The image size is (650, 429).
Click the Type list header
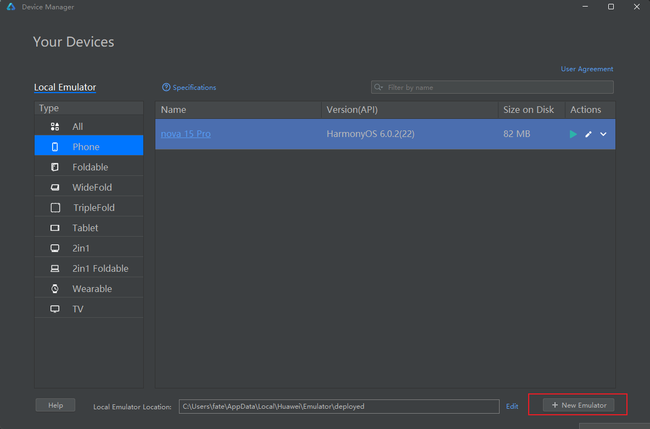point(89,108)
